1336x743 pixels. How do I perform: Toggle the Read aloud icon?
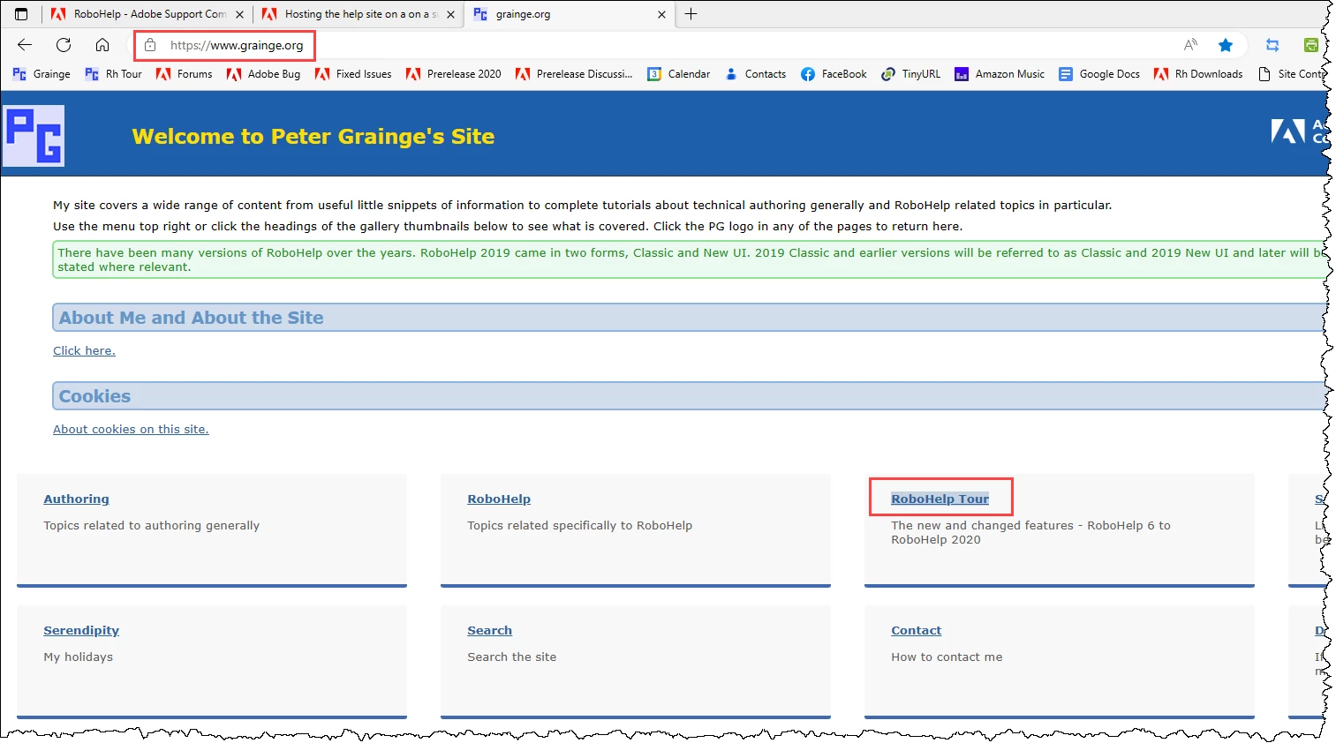1190,45
